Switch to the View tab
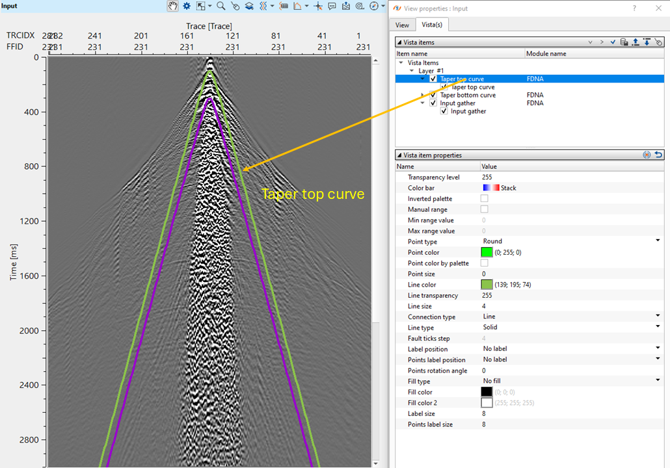The width and height of the screenshot is (670, 468). [x=402, y=25]
